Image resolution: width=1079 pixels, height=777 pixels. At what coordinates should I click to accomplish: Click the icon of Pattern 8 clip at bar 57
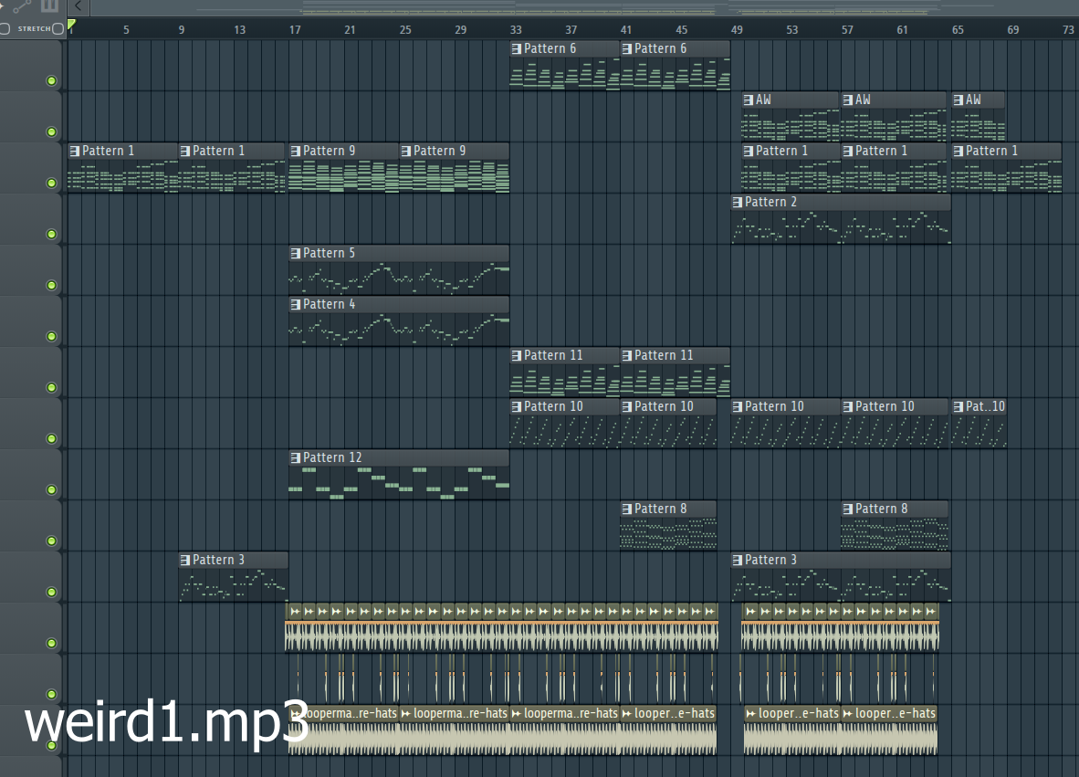point(848,509)
